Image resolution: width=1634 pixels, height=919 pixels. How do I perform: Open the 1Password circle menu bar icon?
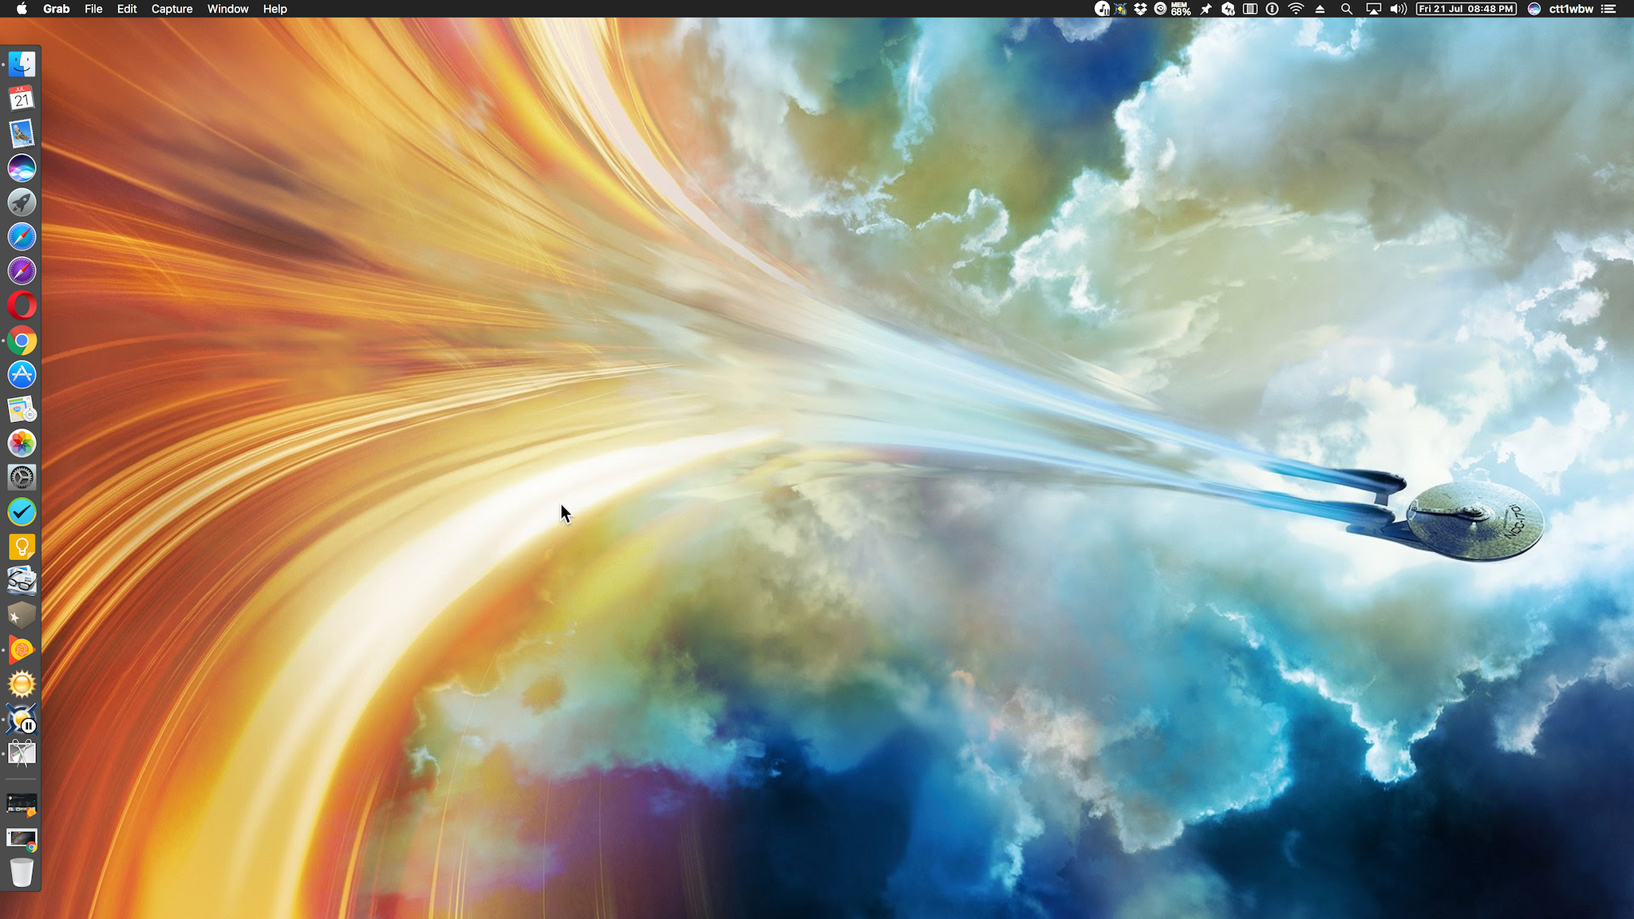(1273, 9)
